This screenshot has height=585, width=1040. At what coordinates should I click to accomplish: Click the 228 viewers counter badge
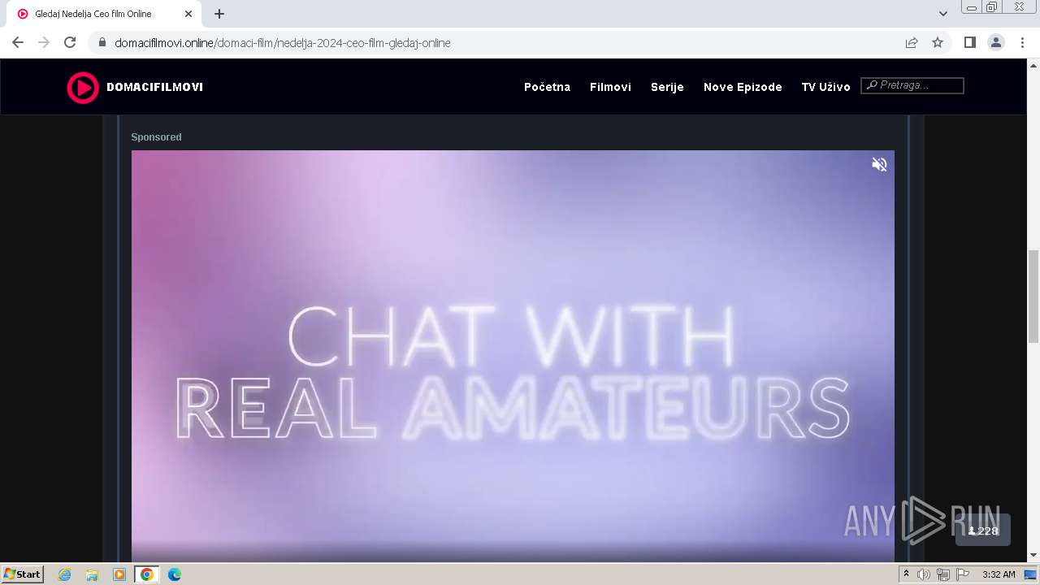983,531
